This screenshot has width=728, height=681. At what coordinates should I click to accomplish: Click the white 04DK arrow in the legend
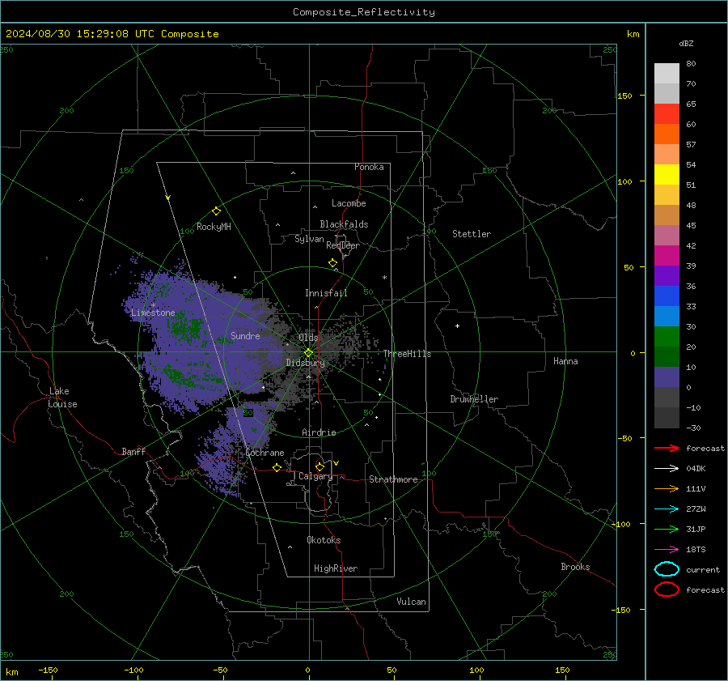[667, 468]
